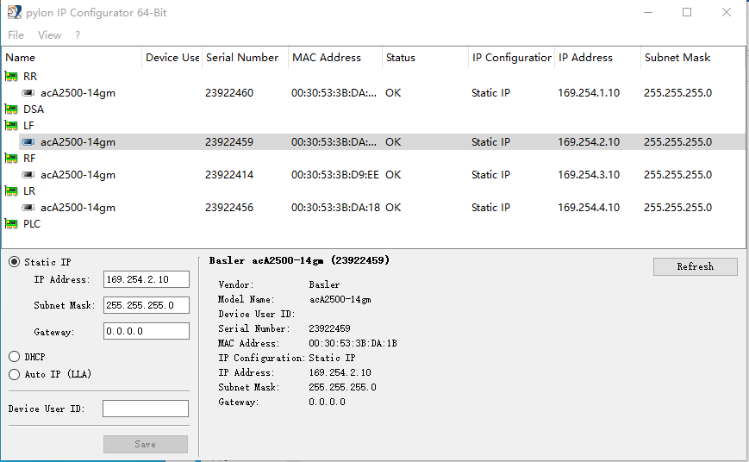Select acA2500-14gm camera under LR

point(78,208)
